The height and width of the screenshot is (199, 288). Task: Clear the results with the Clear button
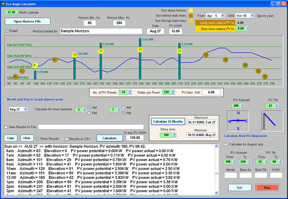click(x=27, y=138)
